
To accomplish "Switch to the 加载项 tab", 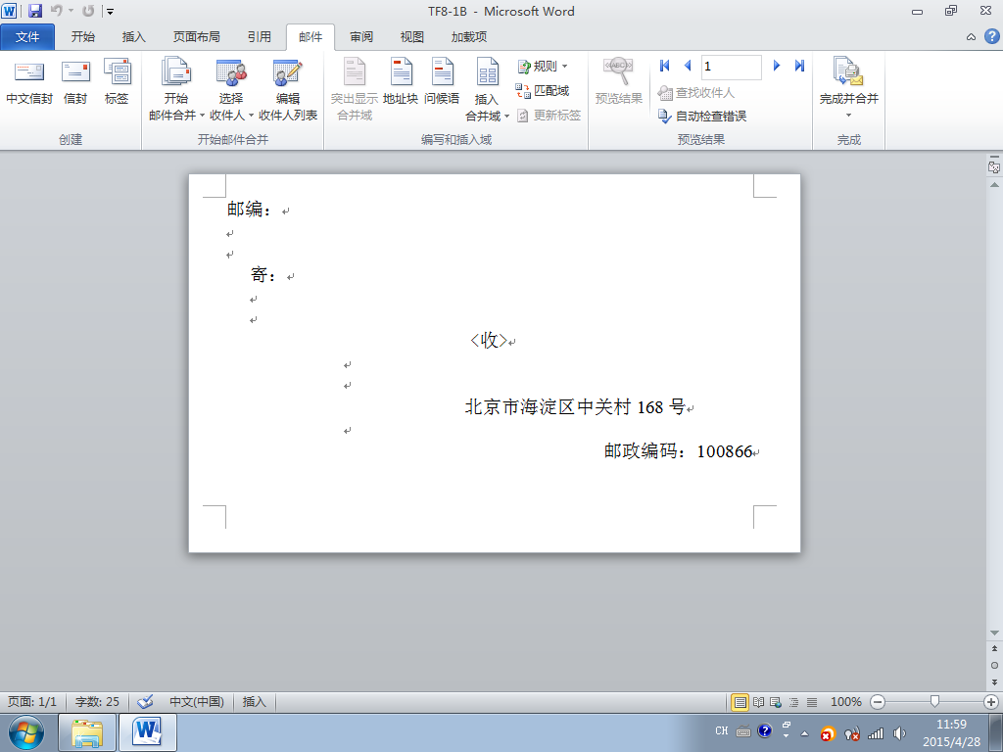I will pyautogui.click(x=469, y=37).
